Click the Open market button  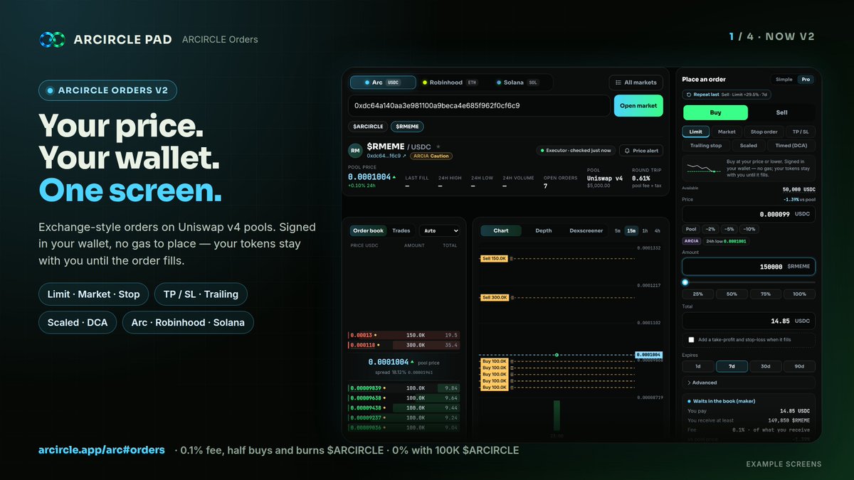tap(638, 105)
